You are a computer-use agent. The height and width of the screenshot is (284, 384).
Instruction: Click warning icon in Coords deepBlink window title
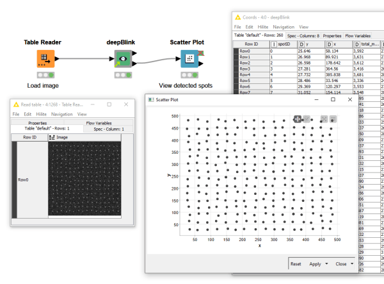238,17
